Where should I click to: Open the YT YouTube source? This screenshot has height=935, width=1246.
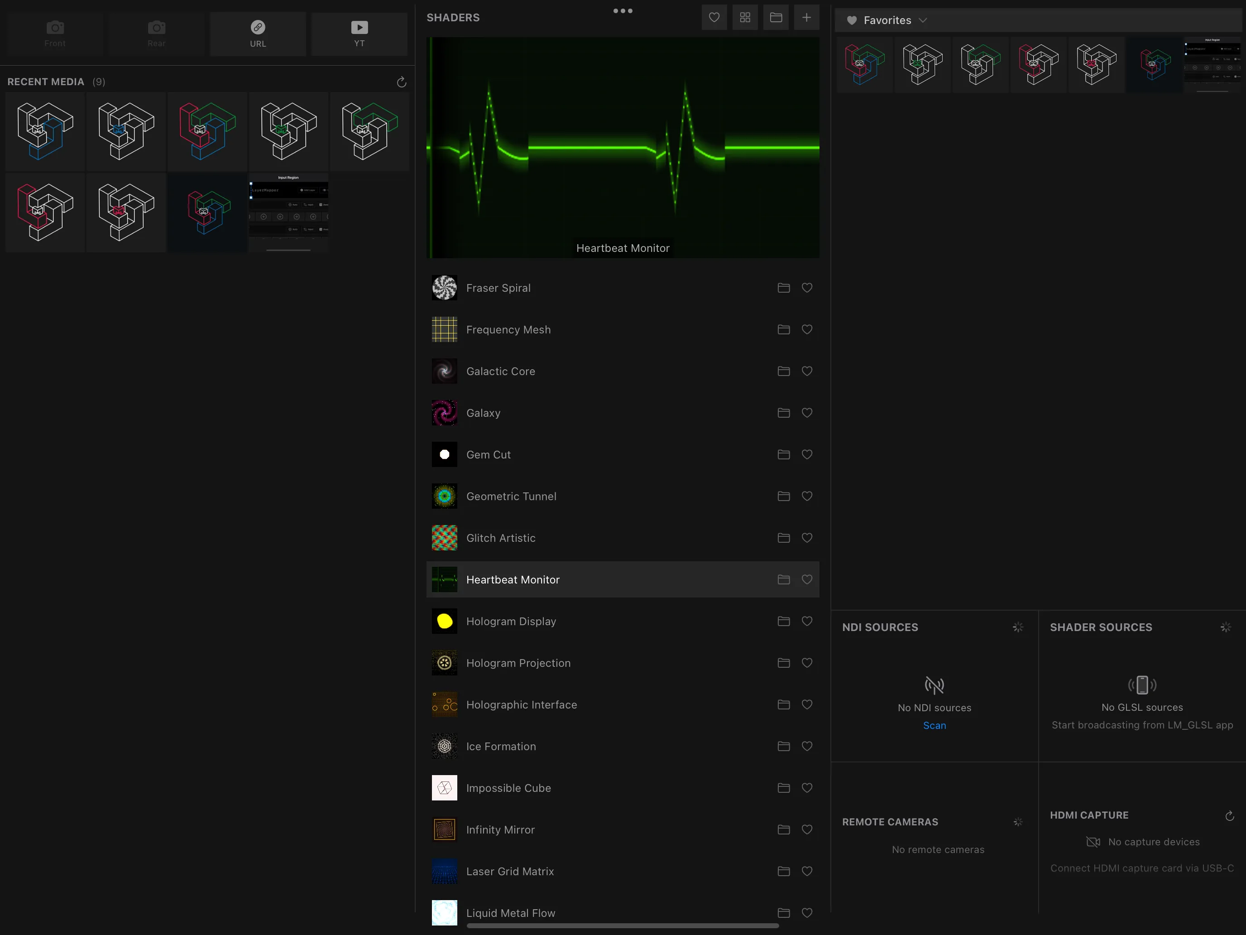click(359, 34)
